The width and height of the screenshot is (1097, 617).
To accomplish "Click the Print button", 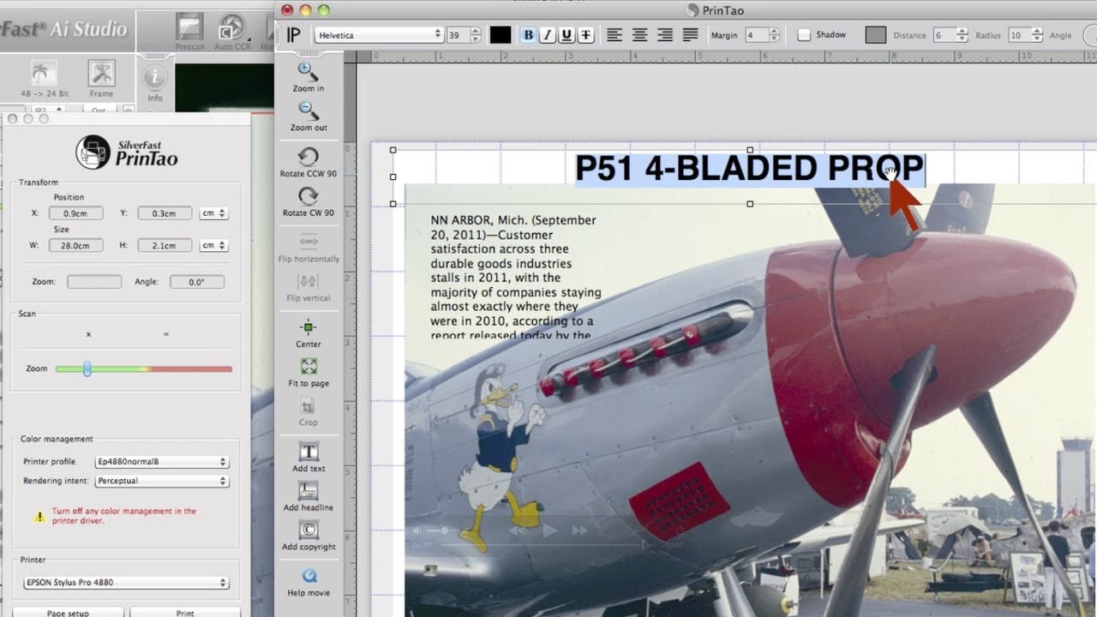I will 184,612.
